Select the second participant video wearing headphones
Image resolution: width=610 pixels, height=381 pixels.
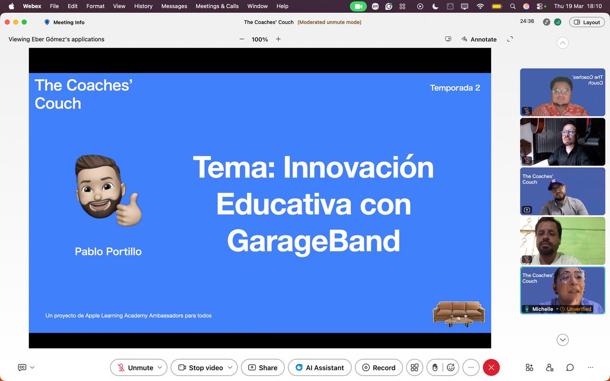point(563,142)
